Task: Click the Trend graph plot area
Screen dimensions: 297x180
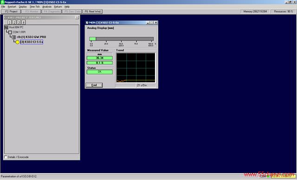Action: pos(136,68)
